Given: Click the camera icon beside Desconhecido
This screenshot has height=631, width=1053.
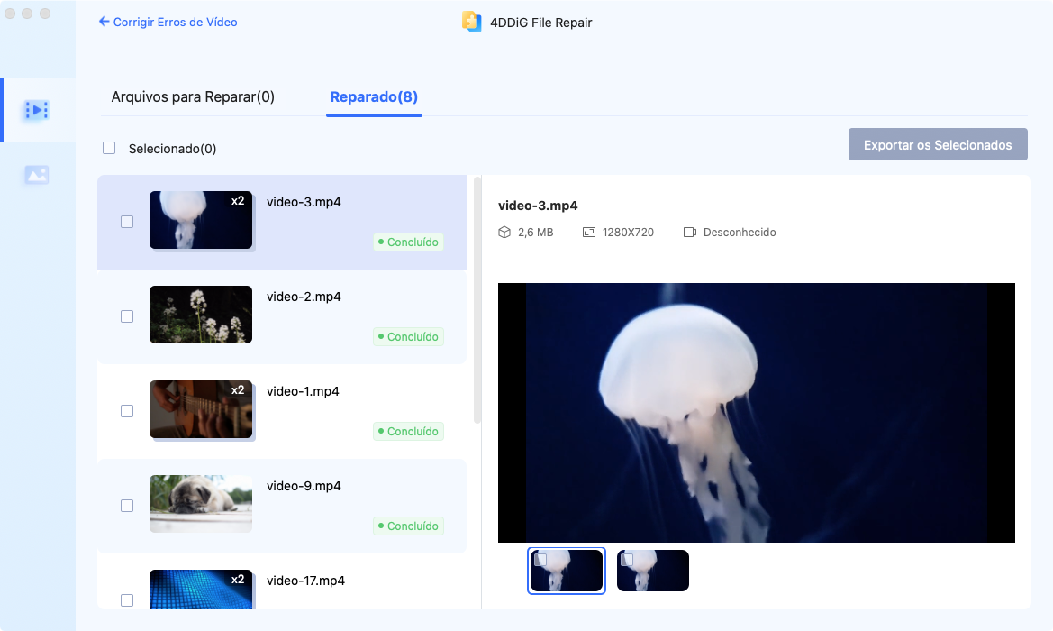Looking at the screenshot, I should pos(690,232).
